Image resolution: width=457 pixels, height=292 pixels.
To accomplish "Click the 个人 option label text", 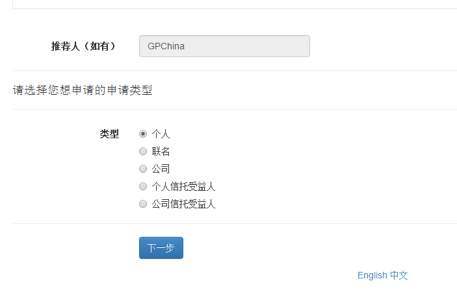I will pos(161,134).
